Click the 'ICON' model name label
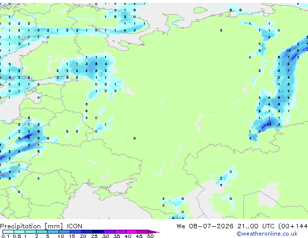This screenshot has height=238, width=308. [x=74, y=226]
